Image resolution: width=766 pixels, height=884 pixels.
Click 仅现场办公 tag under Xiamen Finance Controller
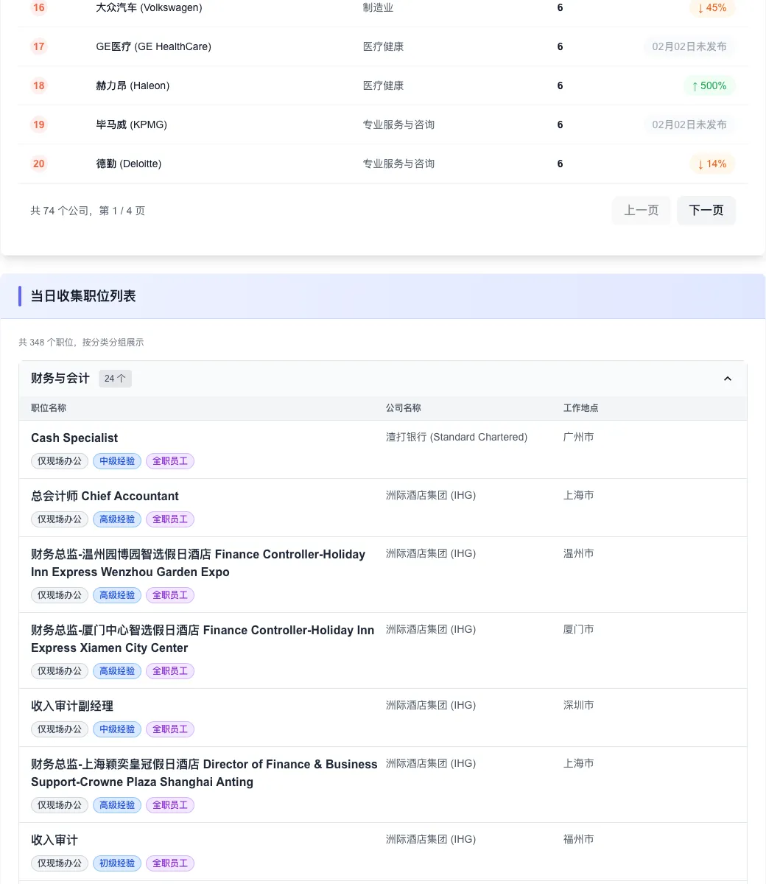pyautogui.click(x=60, y=671)
